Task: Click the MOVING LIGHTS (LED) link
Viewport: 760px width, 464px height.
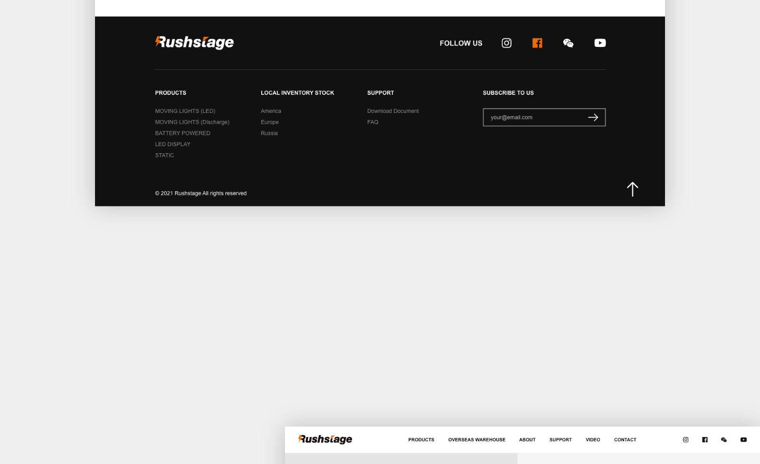Action: pyautogui.click(x=185, y=111)
